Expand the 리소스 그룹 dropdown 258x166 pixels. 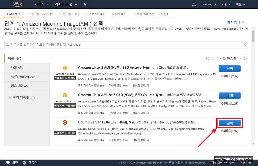tap(66, 4)
